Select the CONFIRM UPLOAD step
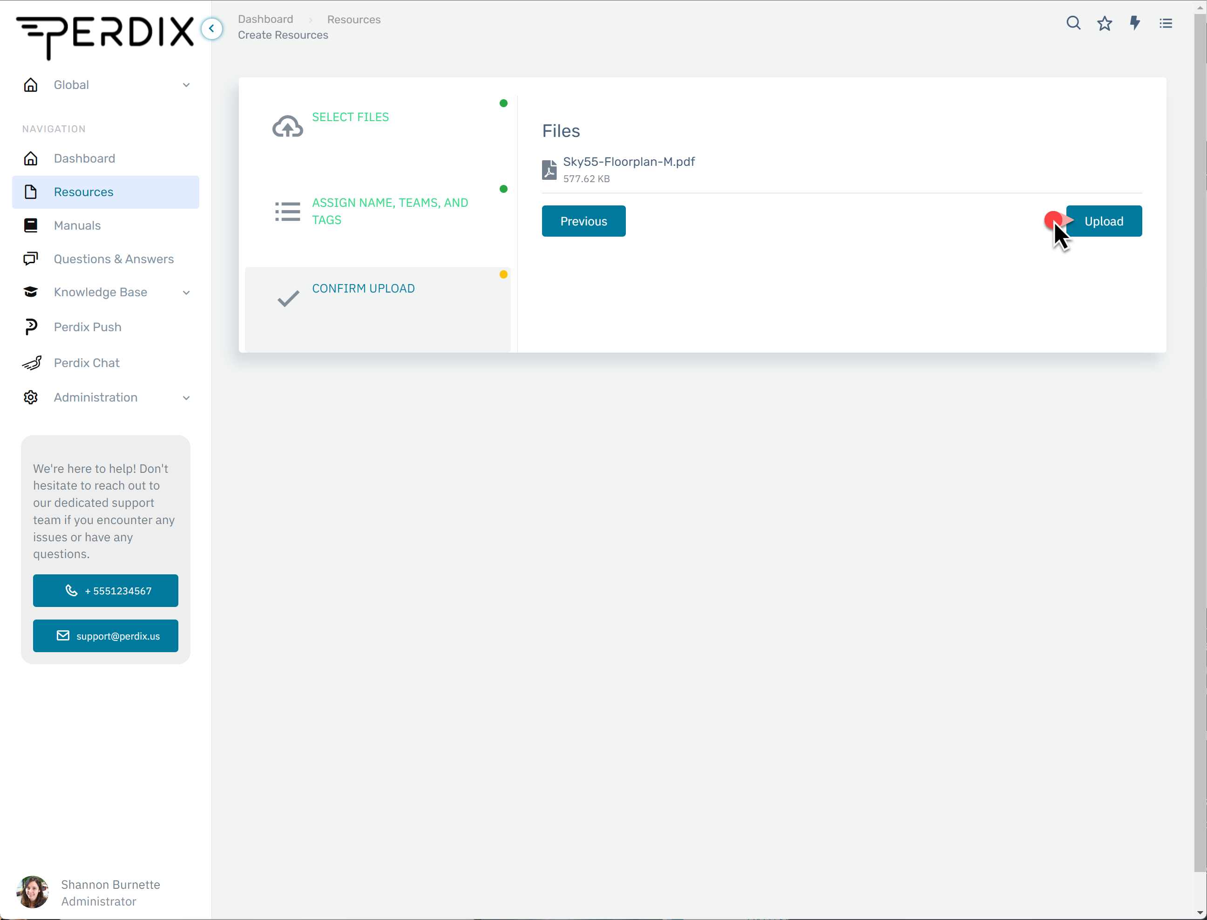 (x=378, y=309)
